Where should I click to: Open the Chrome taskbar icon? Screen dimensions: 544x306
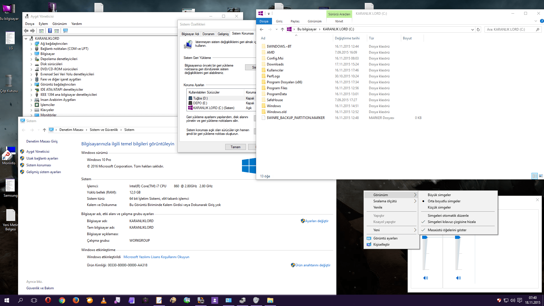point(62,300)
